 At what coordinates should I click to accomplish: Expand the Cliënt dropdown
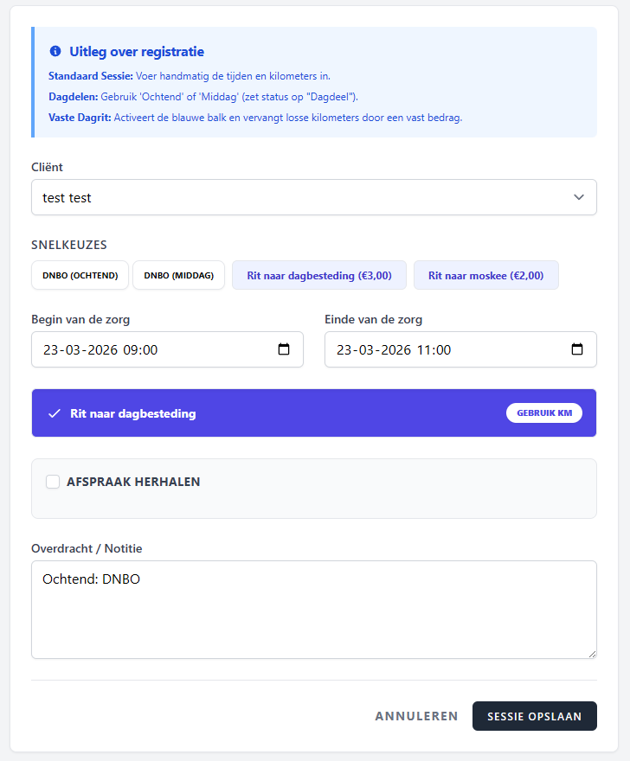pyautogui.click(x=313, y=197)
